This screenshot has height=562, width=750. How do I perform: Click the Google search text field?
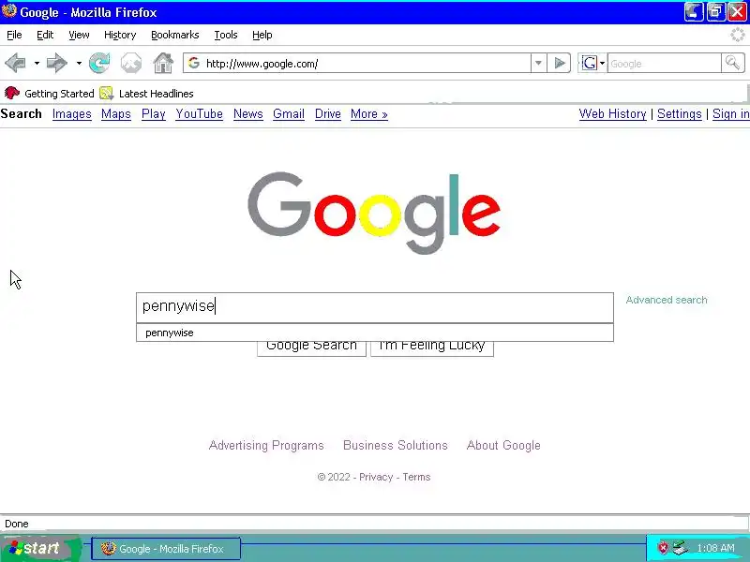tap(374, 307)
